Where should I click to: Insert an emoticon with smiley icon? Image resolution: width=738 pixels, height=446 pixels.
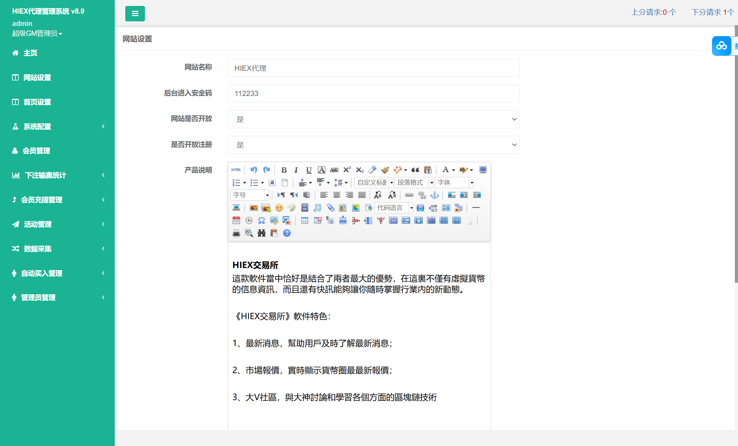279,208
